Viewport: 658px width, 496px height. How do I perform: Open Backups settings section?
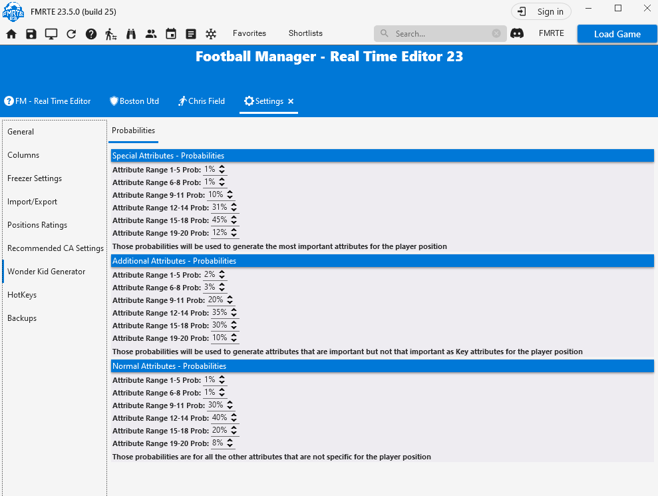pyautogui.click(x=54, y=318)
